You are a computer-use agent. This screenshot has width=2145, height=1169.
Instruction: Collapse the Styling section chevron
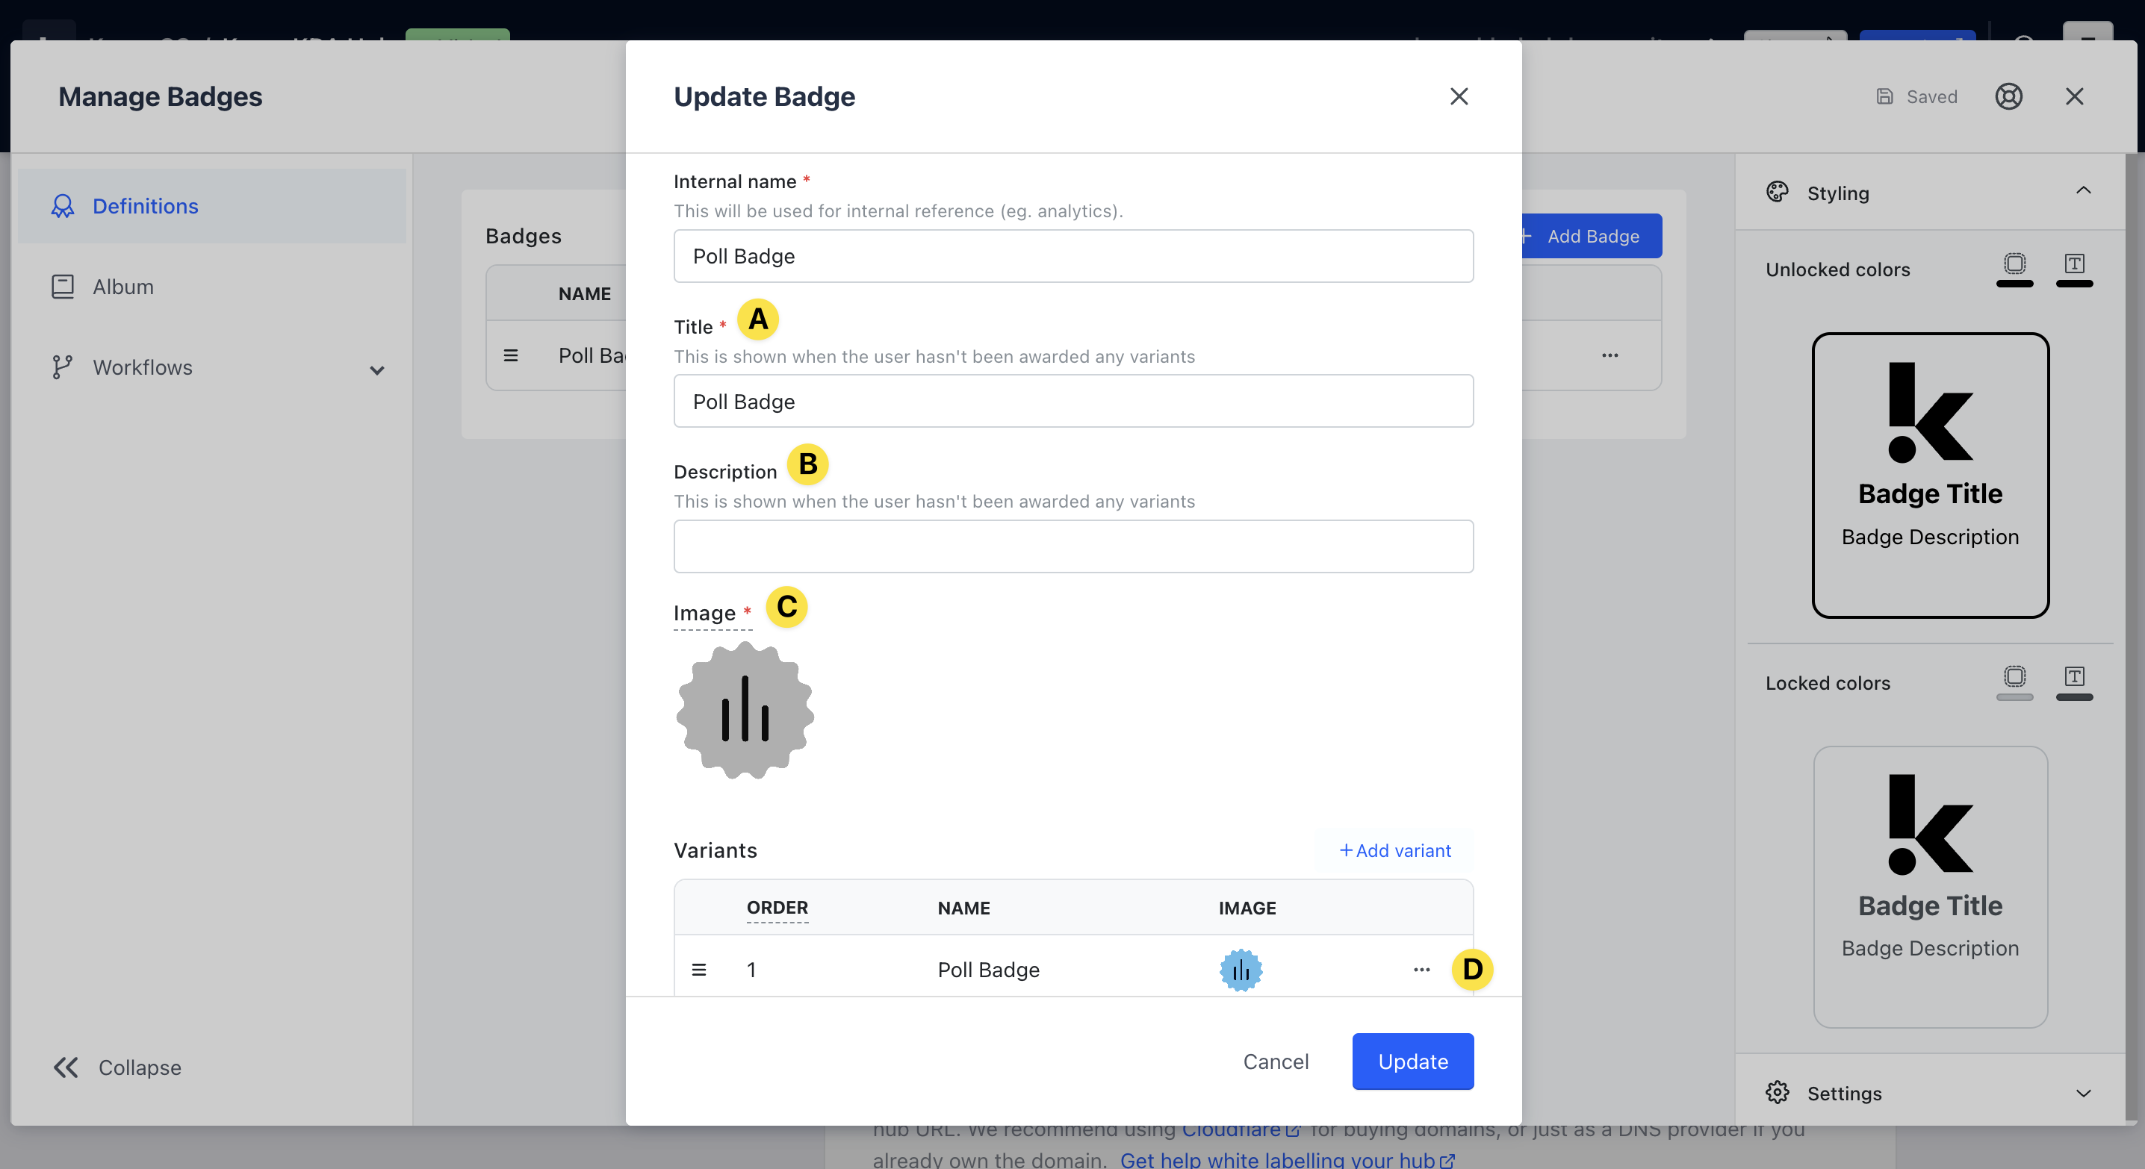[x=2082, y=191]
